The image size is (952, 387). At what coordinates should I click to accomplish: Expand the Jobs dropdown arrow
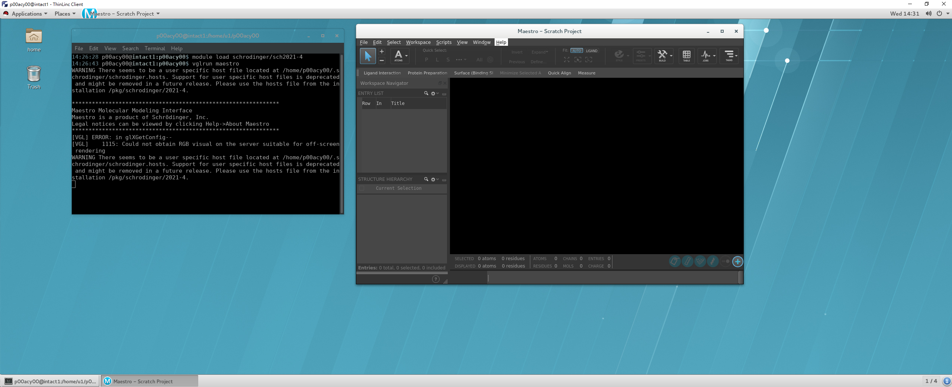(x=714, y=56)
